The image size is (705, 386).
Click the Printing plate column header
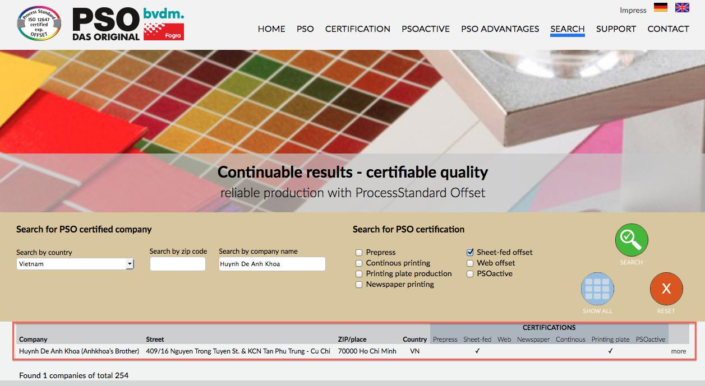611,340
